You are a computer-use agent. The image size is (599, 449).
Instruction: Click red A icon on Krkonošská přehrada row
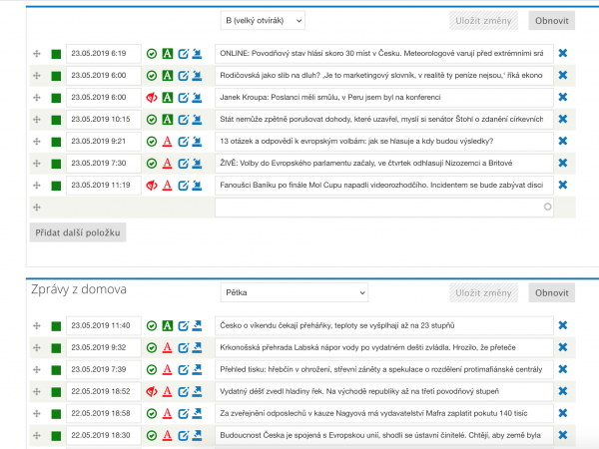pos(168,348)
